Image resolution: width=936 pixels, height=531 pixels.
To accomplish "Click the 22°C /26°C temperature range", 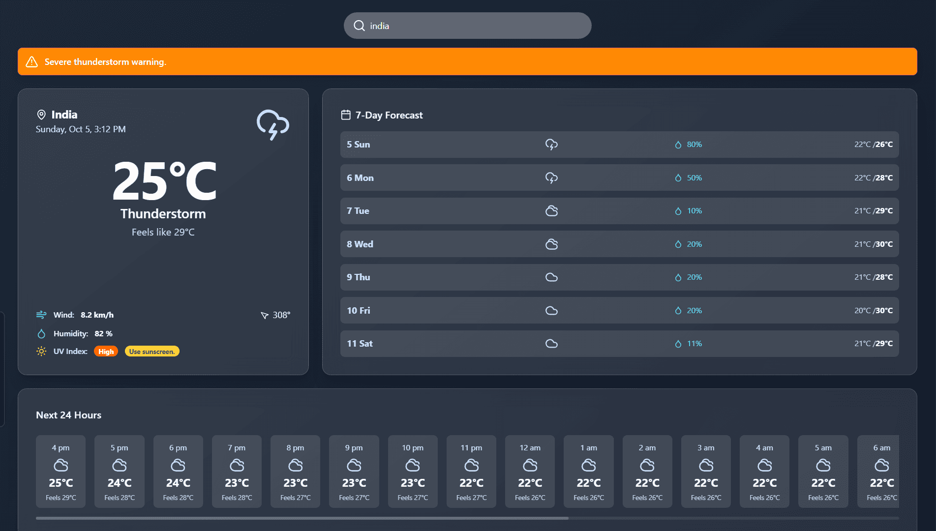I will click(874, 145).
